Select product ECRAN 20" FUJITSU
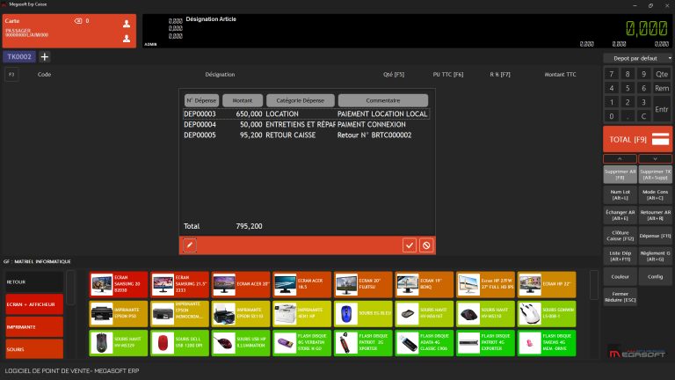Viewport: 675px width, 380px height. (363, 284)
